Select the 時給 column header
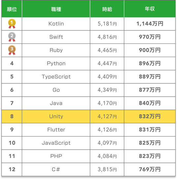Viewport: 177px width, 179px height. pyautogui.click(x=107, y=9)
